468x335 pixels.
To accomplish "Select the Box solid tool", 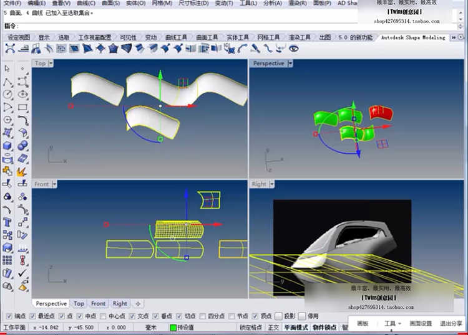I will coord(8,145).
